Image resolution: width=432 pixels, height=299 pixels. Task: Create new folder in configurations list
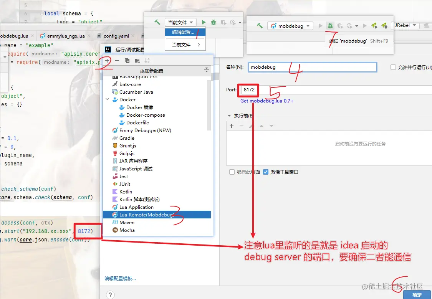(137, 60)
